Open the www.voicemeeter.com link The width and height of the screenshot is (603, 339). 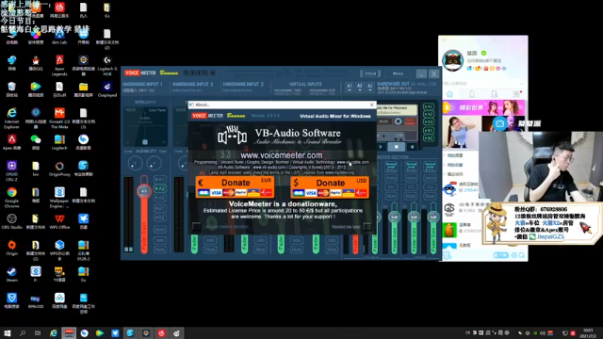[x=281, y=155]
